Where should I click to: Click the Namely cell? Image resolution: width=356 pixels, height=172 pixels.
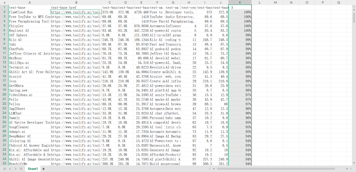coord(29,118)
